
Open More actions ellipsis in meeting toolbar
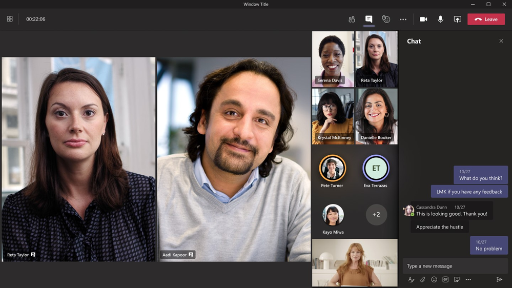pos(403,19)
